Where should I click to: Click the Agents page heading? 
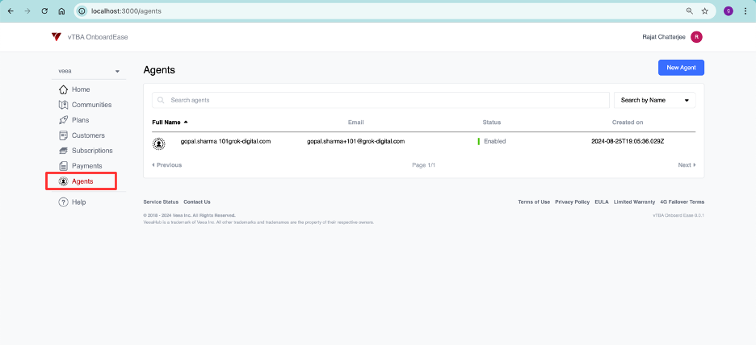159,70
